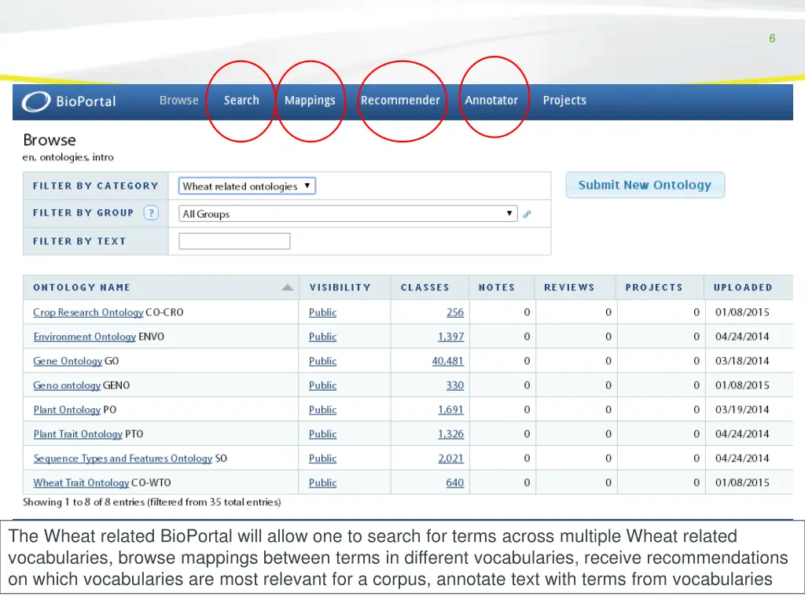Viewport: 805px width, 604px height.
Task: Click the permalink chain icon beside All Groups
Action: point(527,214)
